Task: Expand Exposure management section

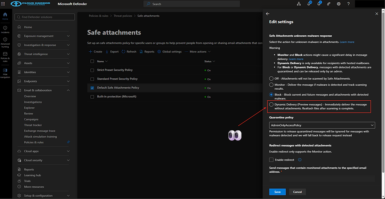Action: pyautogui.click(x=68, y=36)
